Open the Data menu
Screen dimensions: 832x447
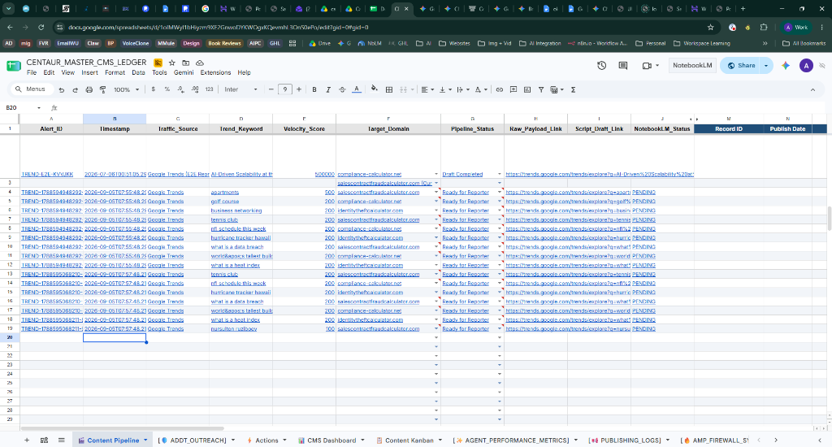pyautogui.click(x=138, y=72)
